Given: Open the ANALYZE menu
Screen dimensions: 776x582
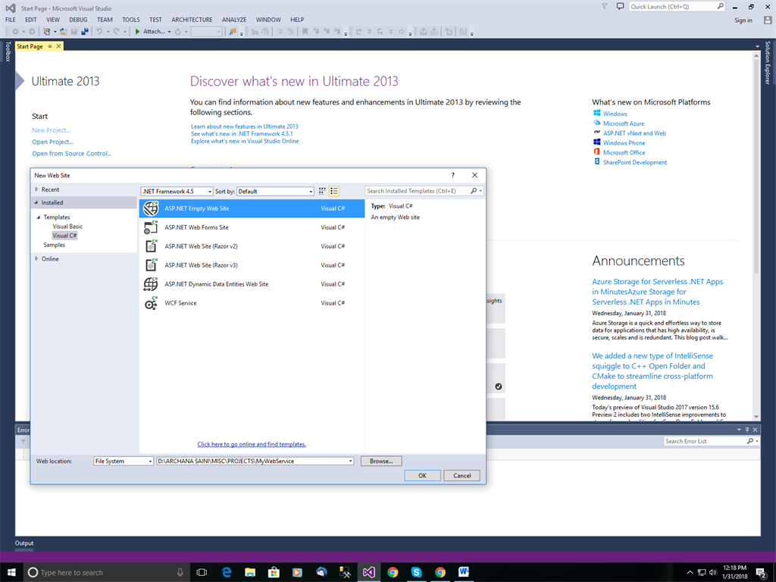Looking at the screenshot, I should [234, 20].
